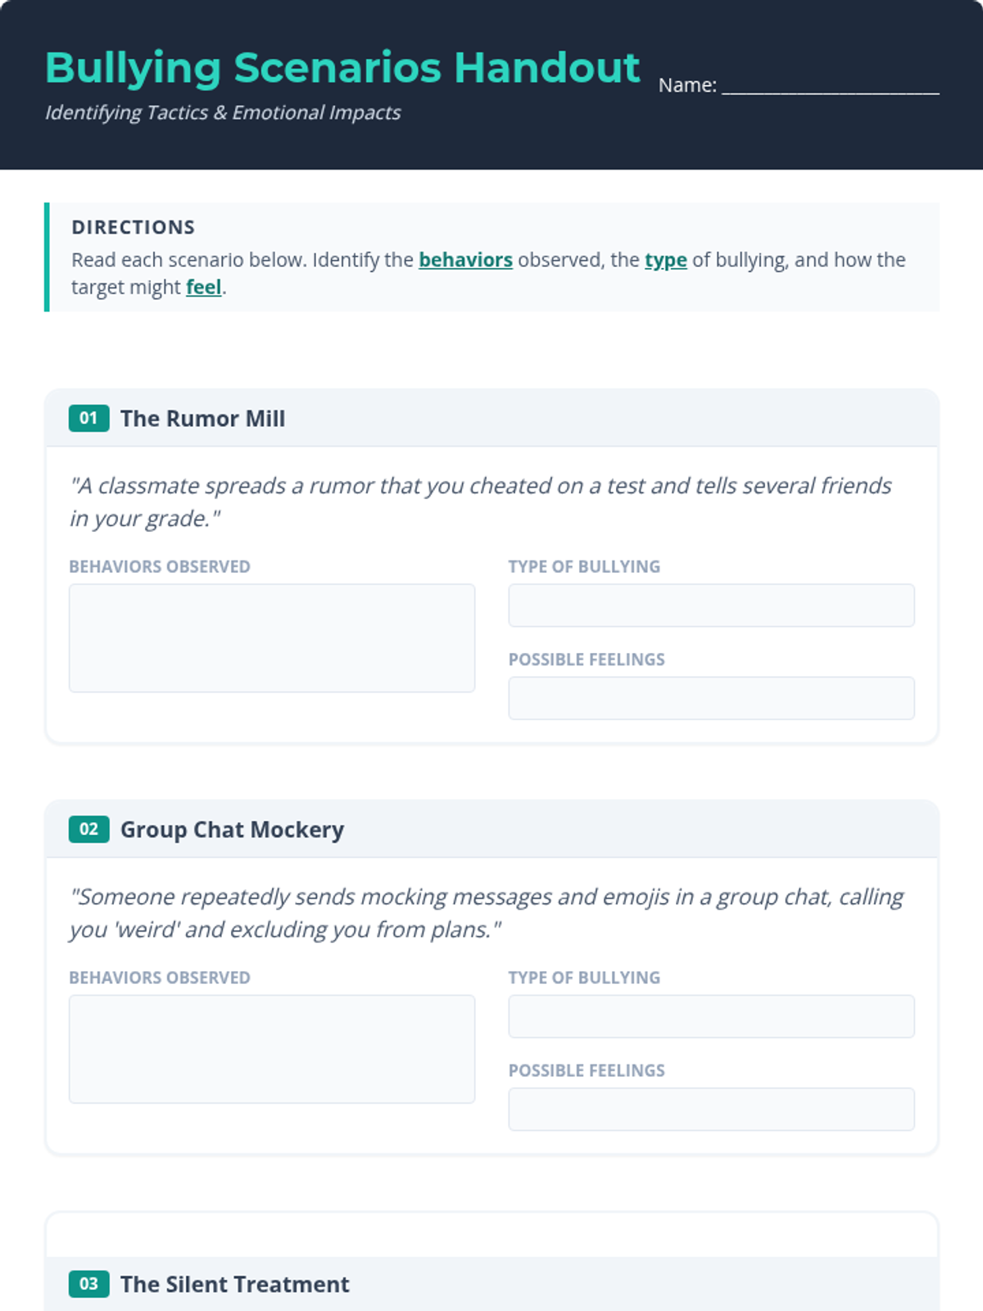
Task: Click the 03 scenario number badge
Action: [x=88, y=1284]
